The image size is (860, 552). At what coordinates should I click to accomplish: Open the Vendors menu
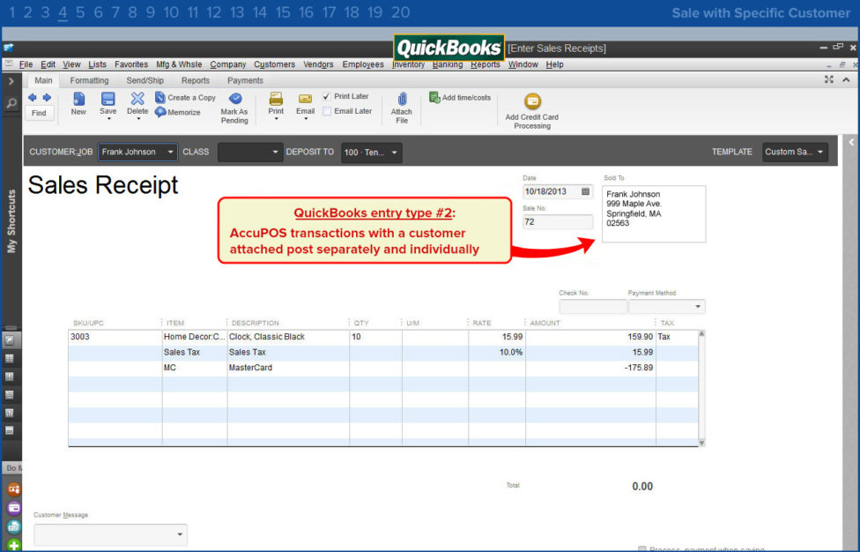(x=318, y=64)
